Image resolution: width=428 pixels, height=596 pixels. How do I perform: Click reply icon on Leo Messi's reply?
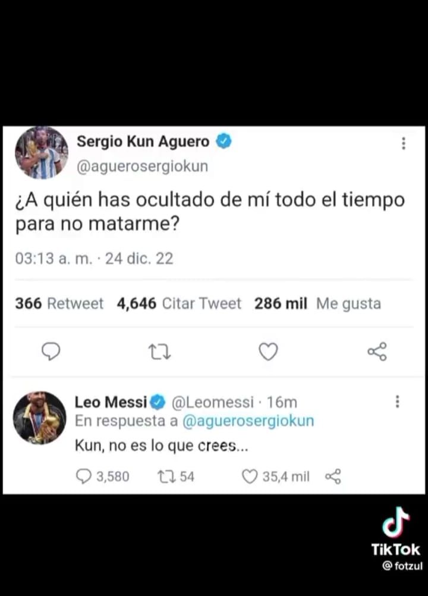(x=85, y=476)
